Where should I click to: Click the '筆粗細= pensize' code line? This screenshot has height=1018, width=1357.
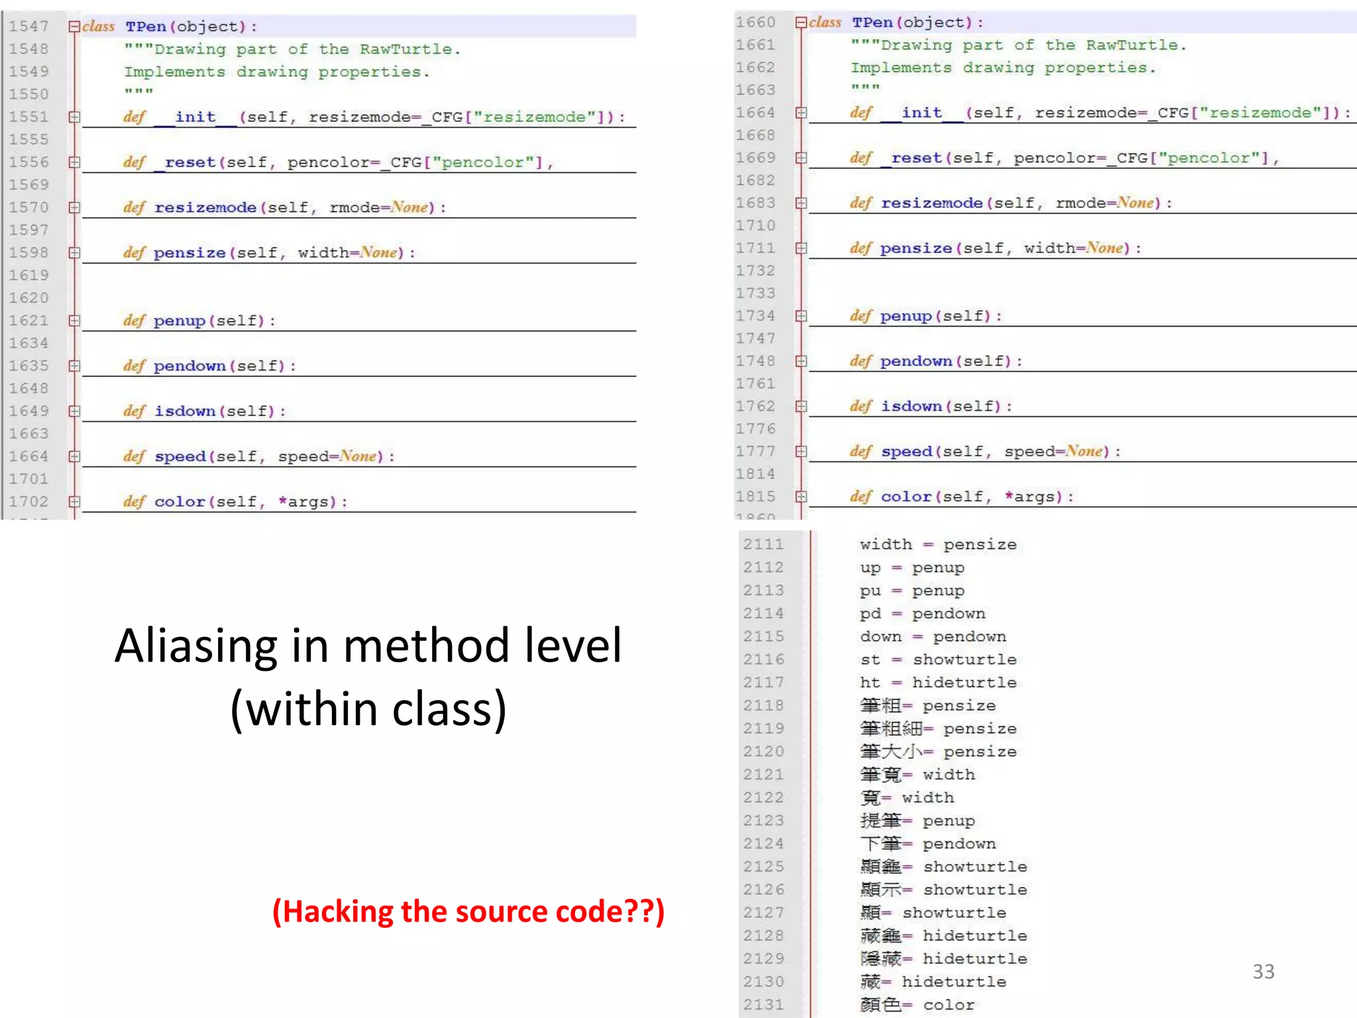(x=938, y=729)
